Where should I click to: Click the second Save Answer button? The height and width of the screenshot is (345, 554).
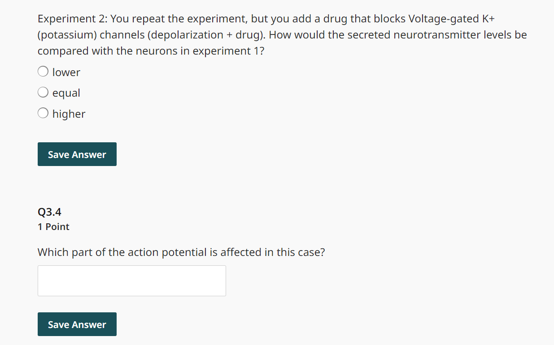pyautogui.click(x=77, y=324)
